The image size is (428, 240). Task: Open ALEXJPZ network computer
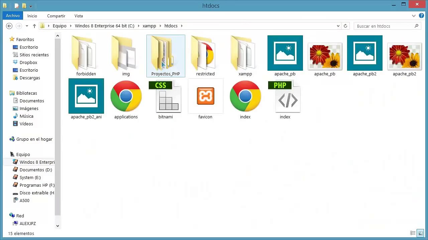click(27, 223)
